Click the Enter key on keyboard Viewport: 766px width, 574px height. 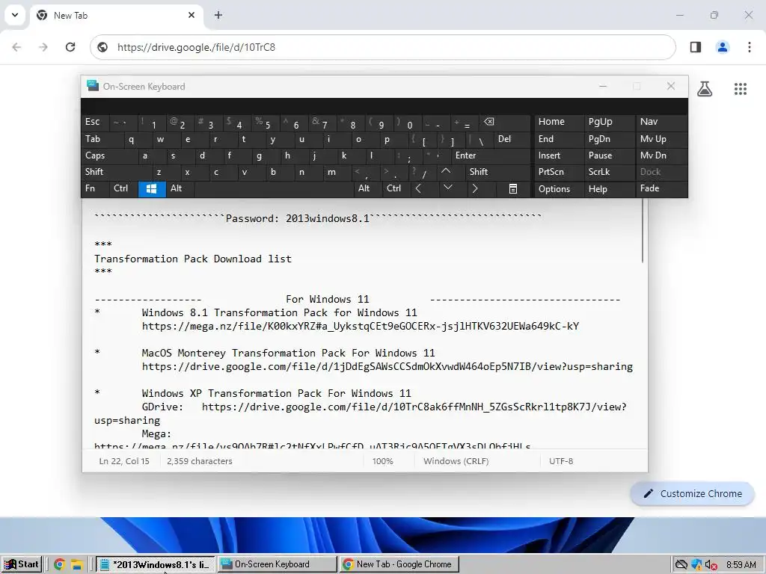pyautogui.click(x=491, y=155)
